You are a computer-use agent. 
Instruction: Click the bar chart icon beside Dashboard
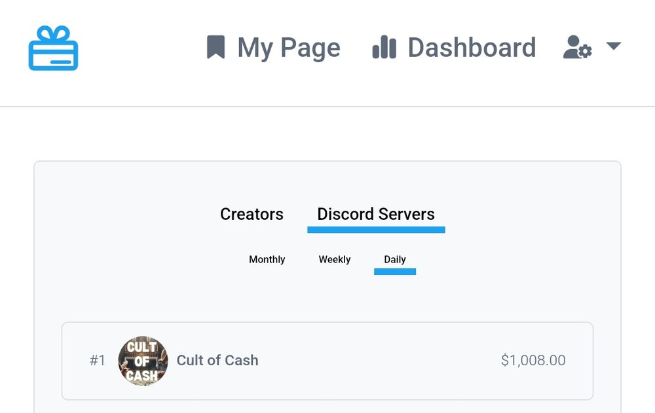coord(383,47)
